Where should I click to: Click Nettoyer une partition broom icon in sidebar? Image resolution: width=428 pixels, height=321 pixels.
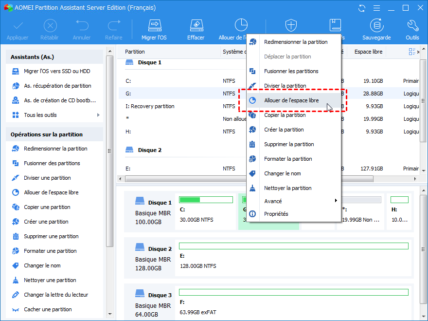(x=16, y=280)
